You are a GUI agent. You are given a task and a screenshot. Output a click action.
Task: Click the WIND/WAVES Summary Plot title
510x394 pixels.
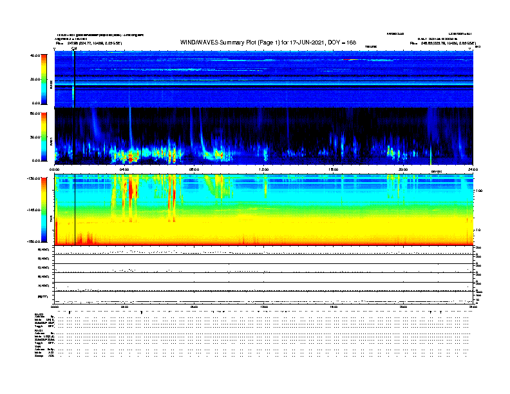[268, 42]
